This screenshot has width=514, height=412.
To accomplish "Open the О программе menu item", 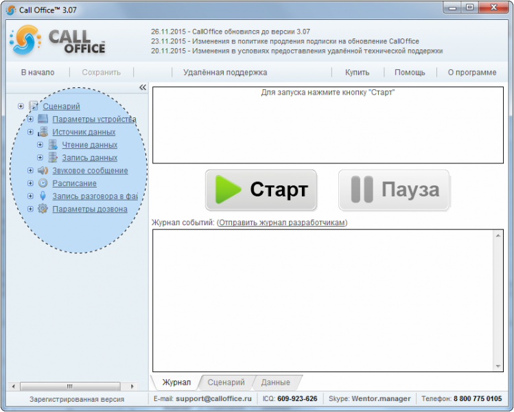I will [x=472, y=72].
